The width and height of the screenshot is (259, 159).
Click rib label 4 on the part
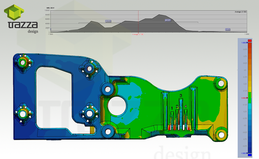point(186,106)
